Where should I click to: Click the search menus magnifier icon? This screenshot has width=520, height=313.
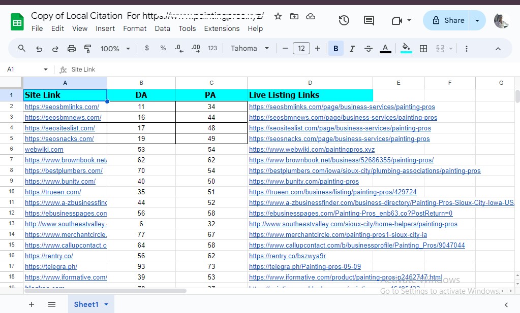(22, 49)
